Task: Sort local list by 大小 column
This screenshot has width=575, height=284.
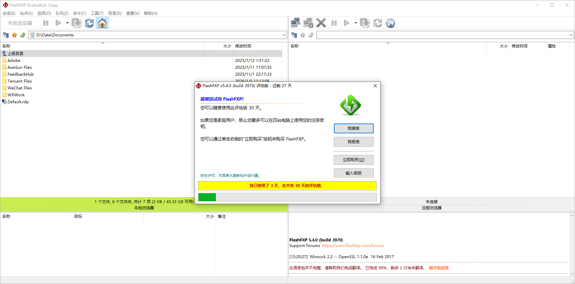Action: tap(219, 46)
